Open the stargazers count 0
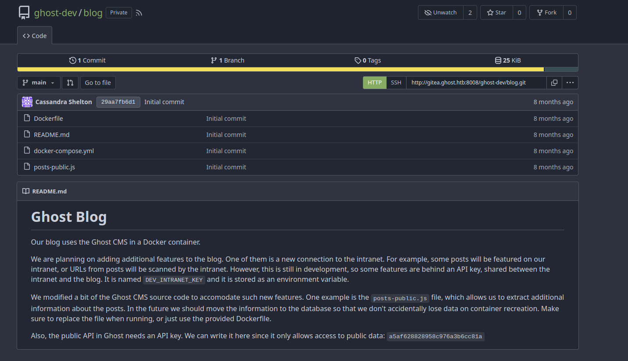Image resolution: width=628 pixels, height=361 pixels. pyautogui.click(x=519, y=13)
